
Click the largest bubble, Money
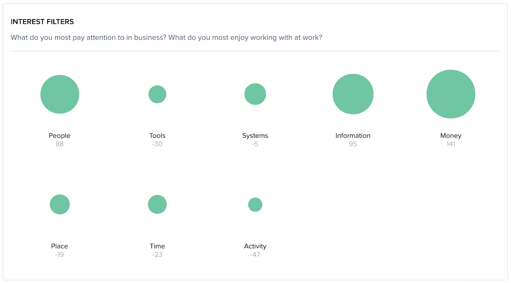click(x=451, y=94)
